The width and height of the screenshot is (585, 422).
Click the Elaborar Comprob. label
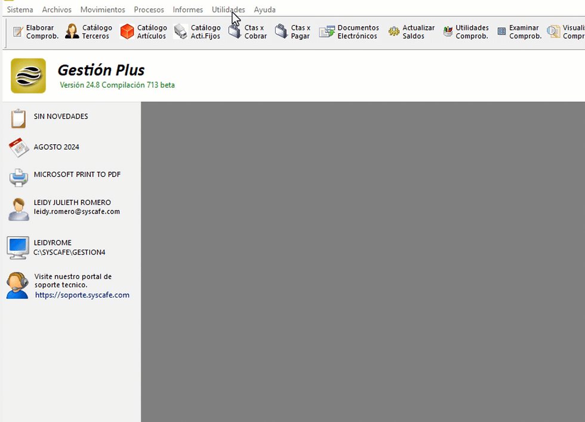42,32
